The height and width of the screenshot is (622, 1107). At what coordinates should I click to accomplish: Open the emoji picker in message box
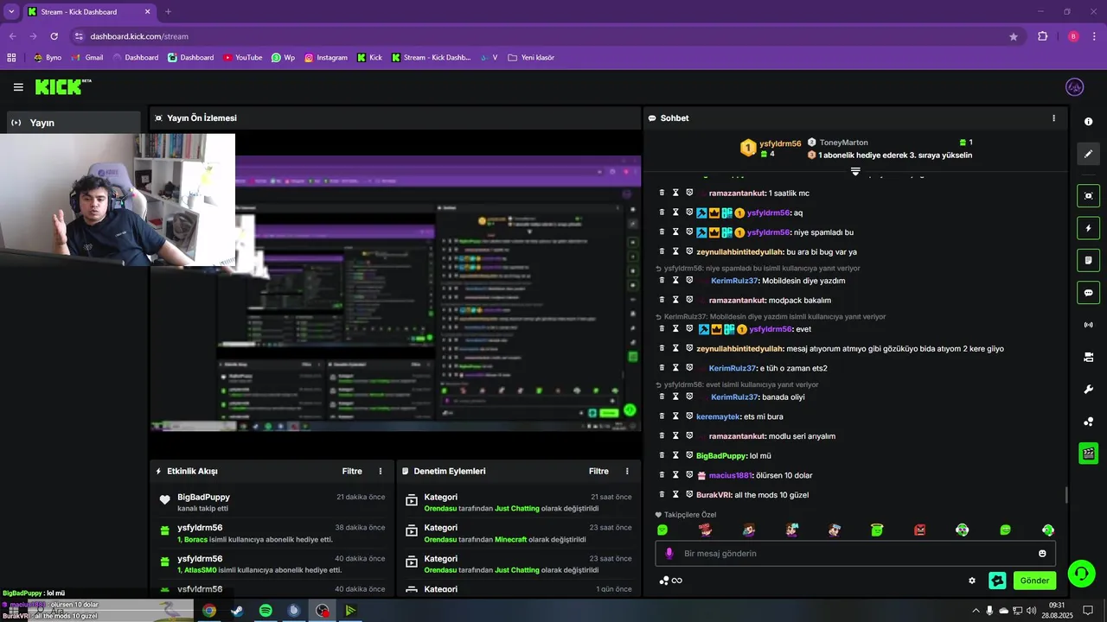click(x=1042, y=554)
